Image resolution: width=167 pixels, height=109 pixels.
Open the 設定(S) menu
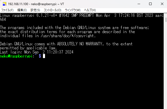pos(35,10)
